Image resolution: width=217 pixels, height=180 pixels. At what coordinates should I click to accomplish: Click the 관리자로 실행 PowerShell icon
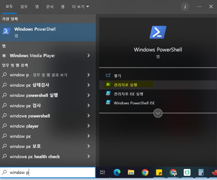coord(108,84)
